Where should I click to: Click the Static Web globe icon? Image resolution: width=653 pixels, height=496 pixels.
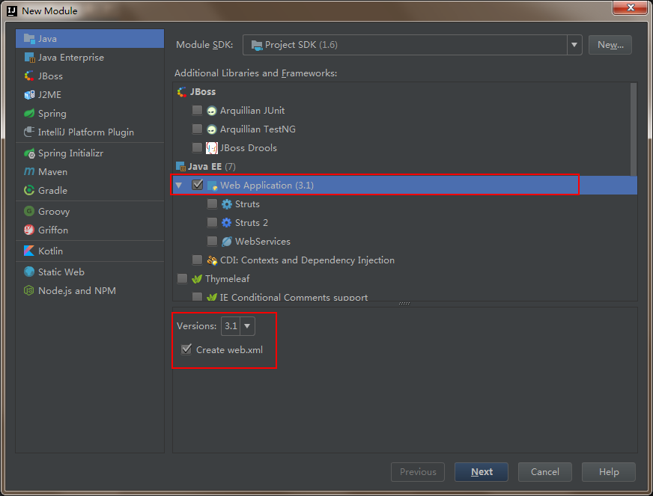pos(29,272)
